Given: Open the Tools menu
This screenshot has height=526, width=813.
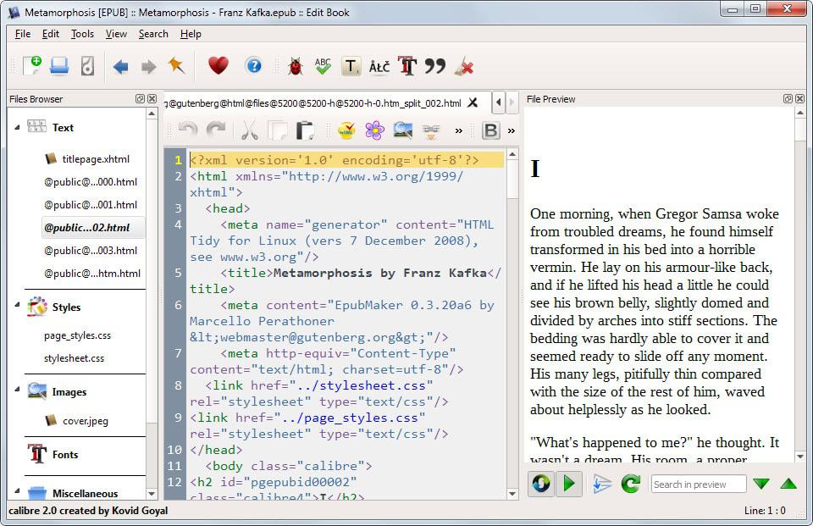Looking at the screenshot, I should [81, 34].
